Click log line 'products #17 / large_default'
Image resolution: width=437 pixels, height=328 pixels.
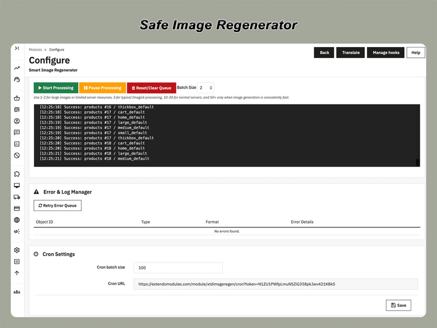tap(93, 122)
